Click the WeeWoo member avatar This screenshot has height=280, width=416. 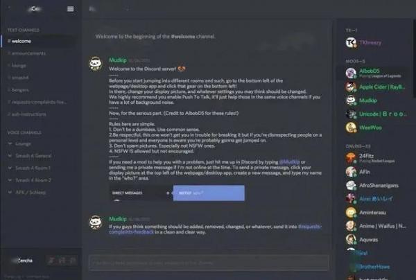(351, 128)
